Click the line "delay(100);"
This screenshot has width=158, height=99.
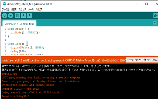(19, 51)
